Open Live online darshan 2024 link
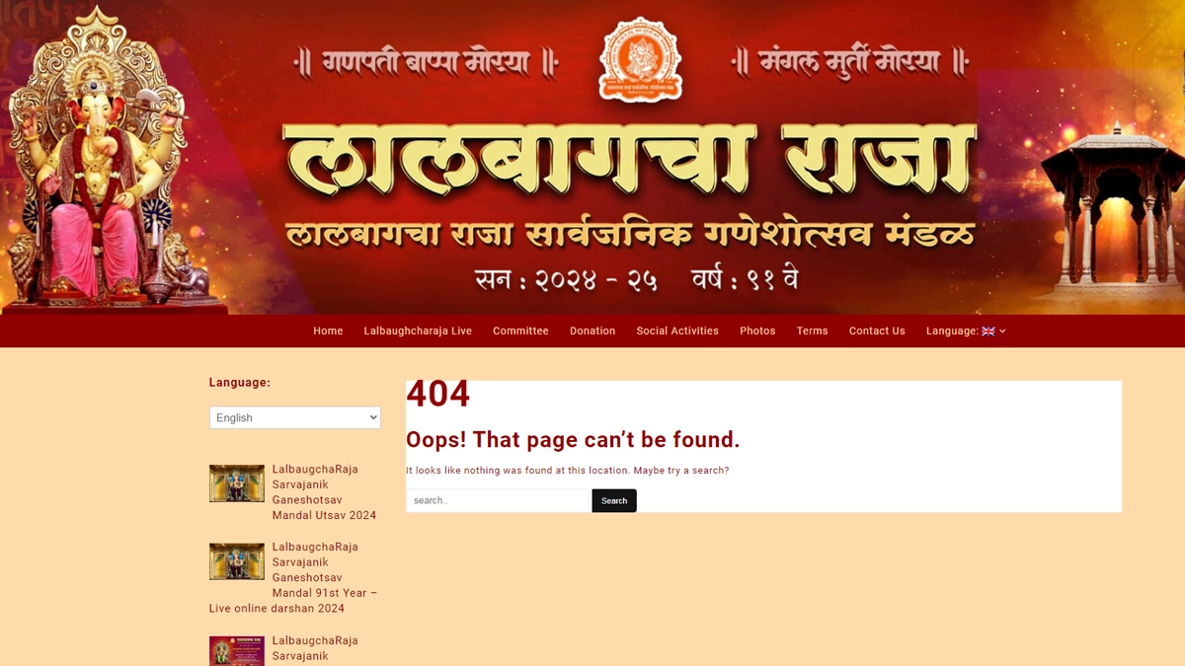The height and width of the screenshot is (666, 1185). point(293,577)
